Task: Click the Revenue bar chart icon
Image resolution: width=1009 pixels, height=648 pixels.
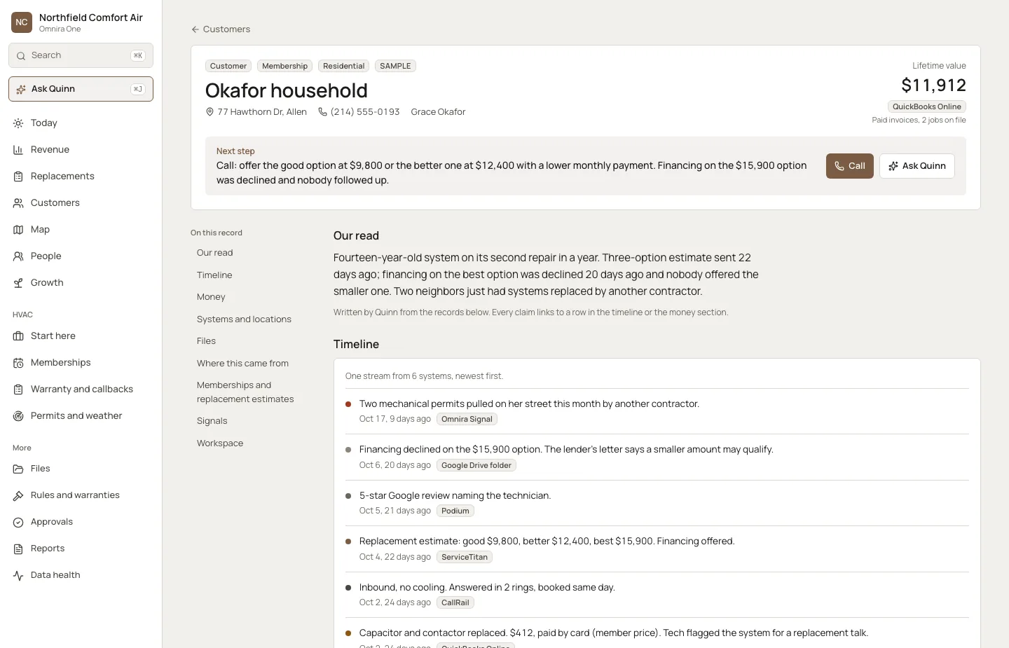Action: (x=18, y=150)
